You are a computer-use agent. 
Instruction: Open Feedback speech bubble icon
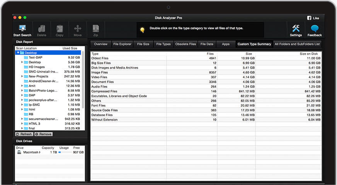tap(315, 28)
